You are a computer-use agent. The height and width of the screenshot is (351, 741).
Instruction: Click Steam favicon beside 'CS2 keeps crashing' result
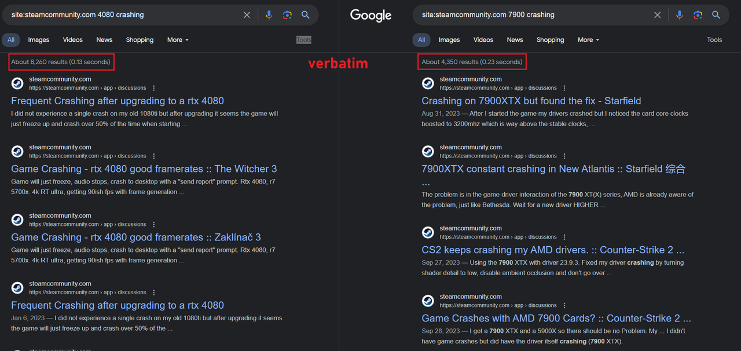point(428,233)
